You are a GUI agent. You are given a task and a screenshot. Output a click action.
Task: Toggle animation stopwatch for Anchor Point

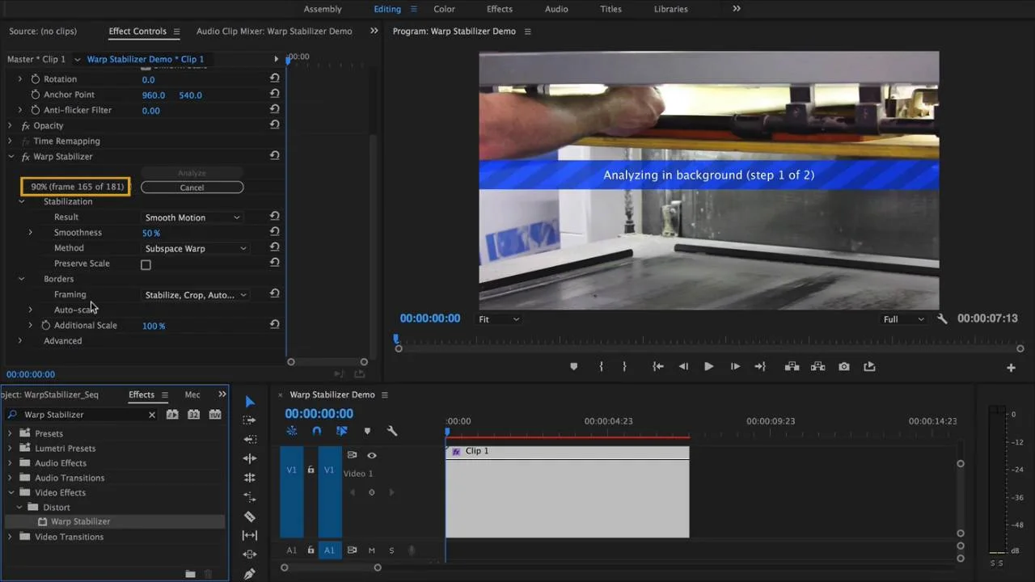(x=35, y=95)
